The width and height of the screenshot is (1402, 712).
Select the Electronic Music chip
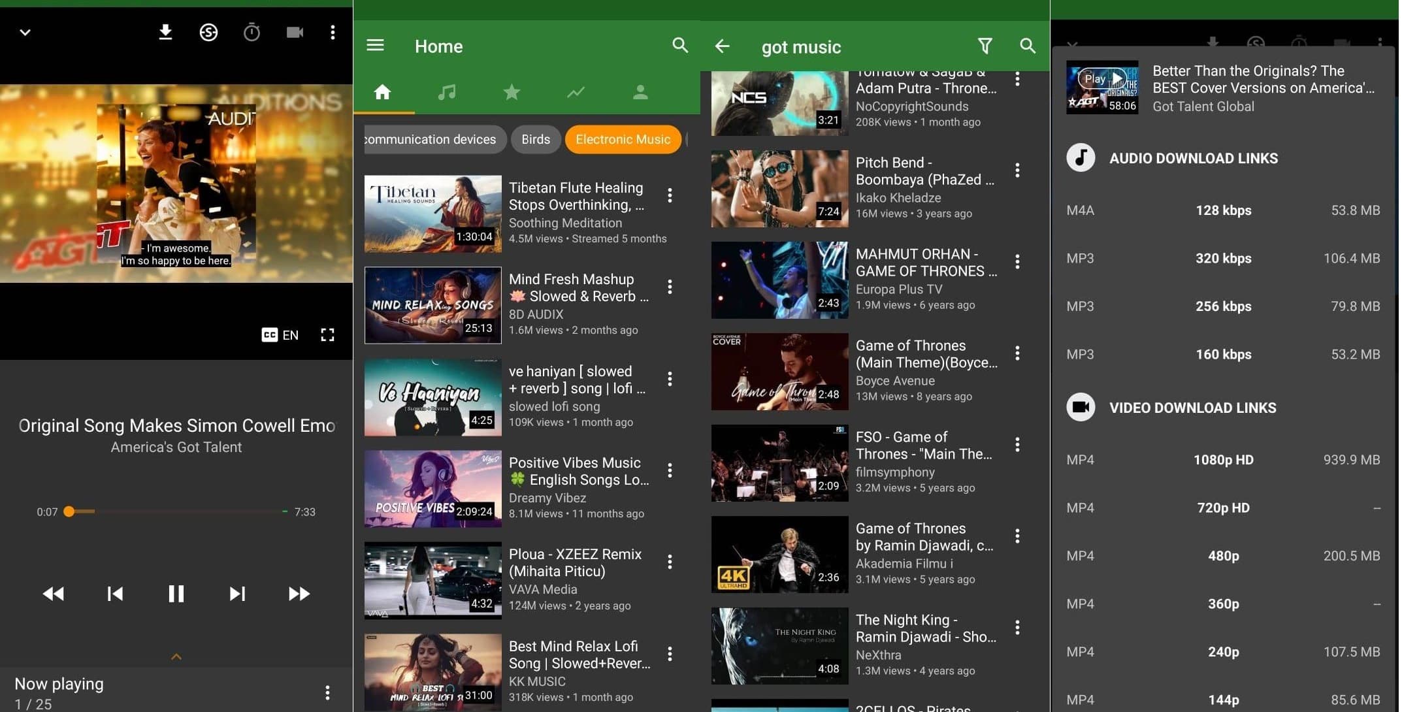tap(623, 139)
